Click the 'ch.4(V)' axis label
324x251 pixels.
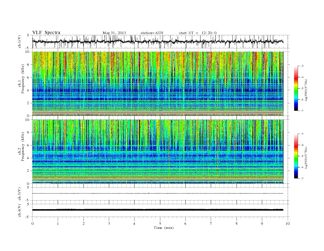coord(20,210)
